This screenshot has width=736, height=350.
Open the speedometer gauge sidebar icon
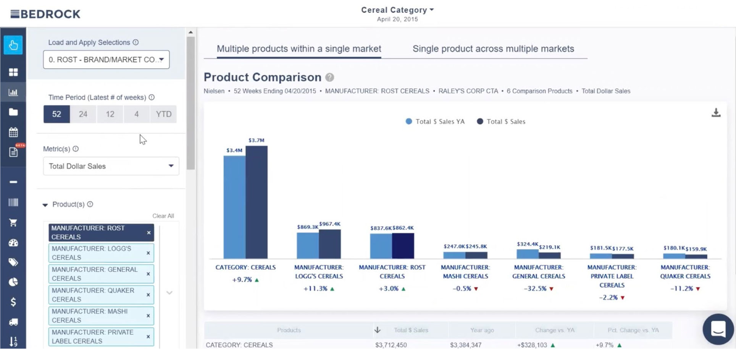click(x=13, y=243)
